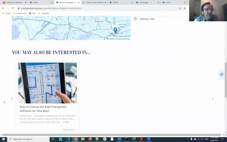Reload the current page
This screenshot has height=142, width=227.
point(12,8)
